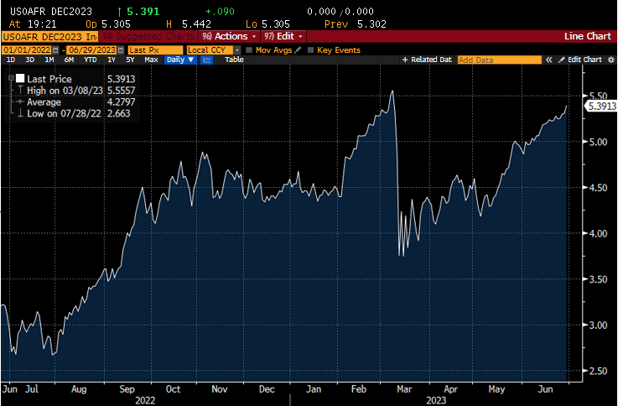The image size is (618, 406).
Task: Enable the Key Events checkbox
Action: click(311, 49)
